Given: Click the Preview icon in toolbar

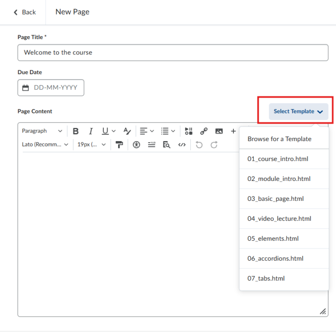Looking at the screenshot, I should [167, 145].
